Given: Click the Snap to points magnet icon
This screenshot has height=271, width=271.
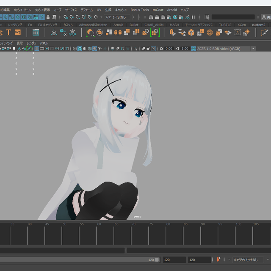Looking at the screenshot, I should 78,17.
